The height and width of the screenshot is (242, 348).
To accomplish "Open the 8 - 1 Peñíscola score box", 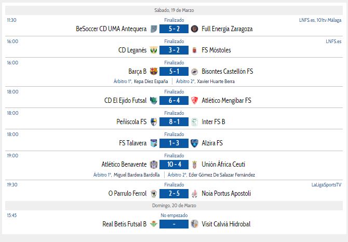I will tap(174, 122).
